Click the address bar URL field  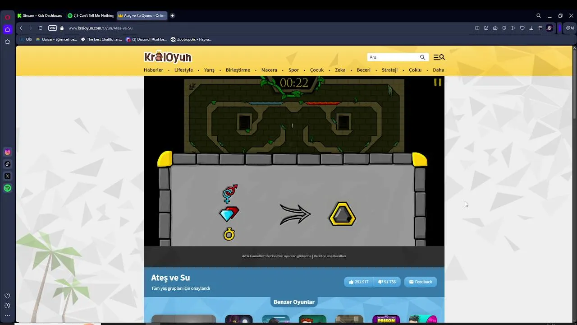coord(266,28)
